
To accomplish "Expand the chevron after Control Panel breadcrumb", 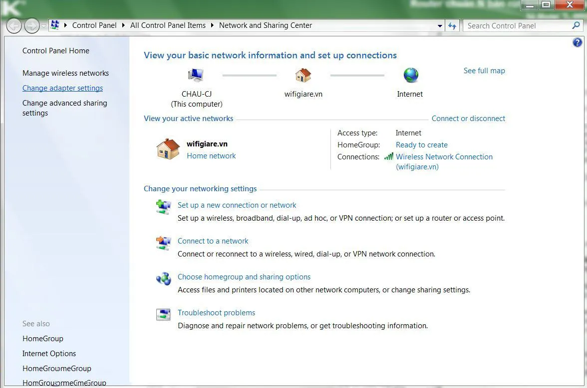I will 123,25.
